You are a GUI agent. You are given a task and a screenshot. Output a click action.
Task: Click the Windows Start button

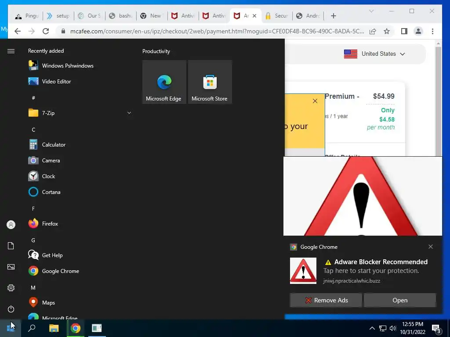(x=11, y=328)
